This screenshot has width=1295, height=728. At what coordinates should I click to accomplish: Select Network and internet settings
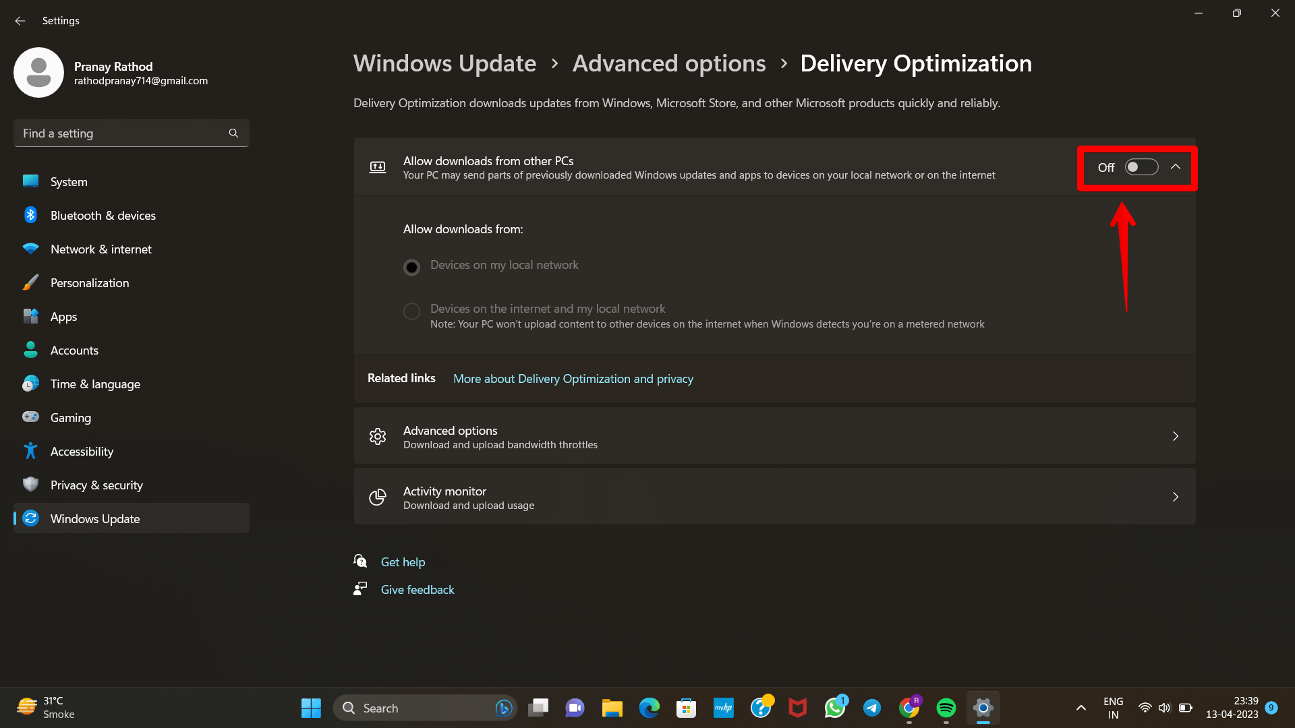(100, 249)
